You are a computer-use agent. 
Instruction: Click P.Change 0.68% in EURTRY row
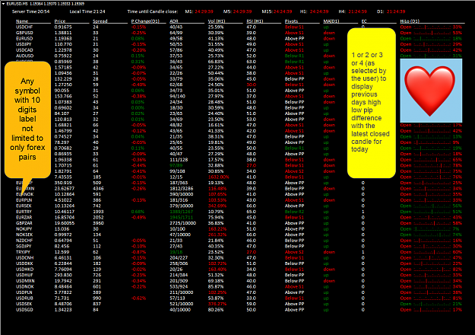[138, 212]
